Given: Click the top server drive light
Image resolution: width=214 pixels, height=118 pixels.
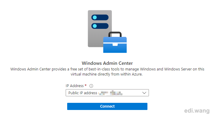Looking at the screenshot, I should pyautogui.click(x=95, y=18).
